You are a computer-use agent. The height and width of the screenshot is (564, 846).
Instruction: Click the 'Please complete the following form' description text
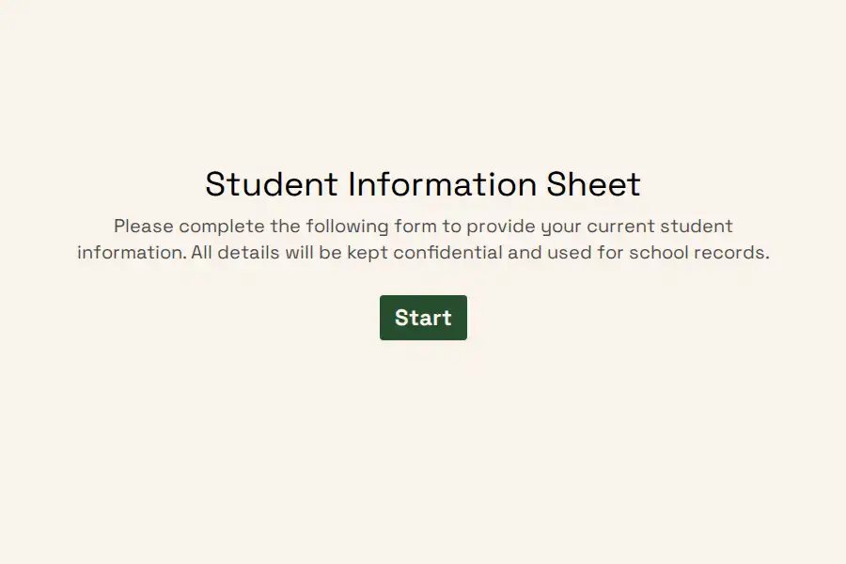423,239
